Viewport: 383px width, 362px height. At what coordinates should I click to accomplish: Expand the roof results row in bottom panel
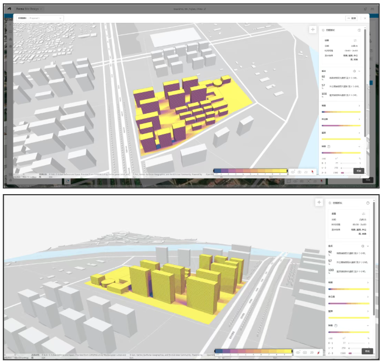click(368, 311)
